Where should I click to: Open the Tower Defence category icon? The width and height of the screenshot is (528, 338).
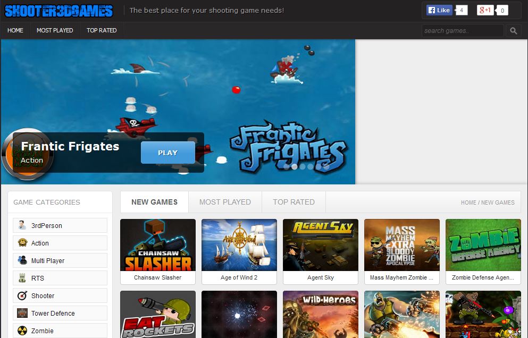coord(22,313)
